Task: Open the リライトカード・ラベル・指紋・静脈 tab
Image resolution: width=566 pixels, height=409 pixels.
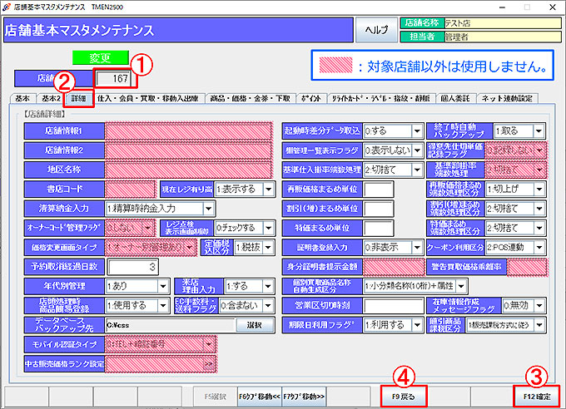Action: pyautogui.click(x=381, y=98)
